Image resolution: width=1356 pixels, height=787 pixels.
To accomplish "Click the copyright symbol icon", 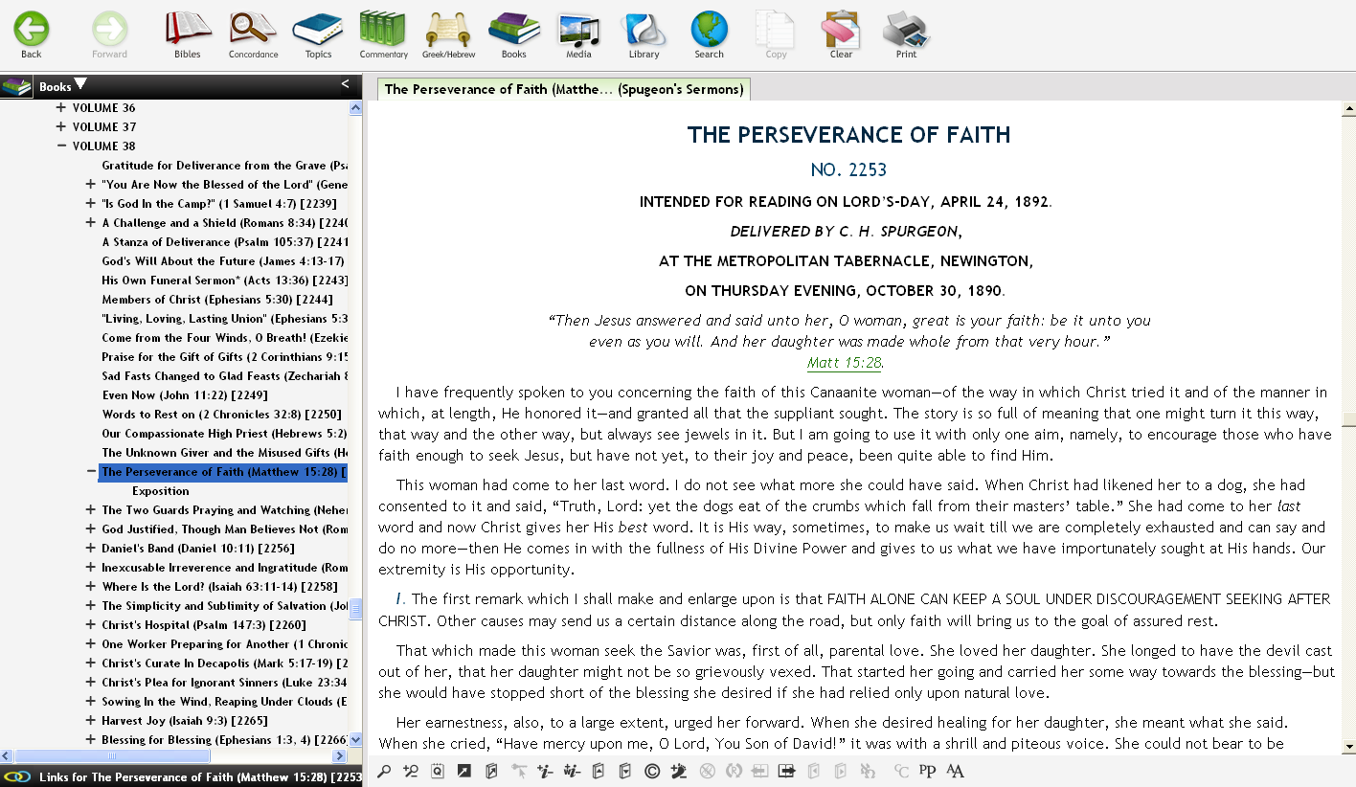I will pos(652,771).
